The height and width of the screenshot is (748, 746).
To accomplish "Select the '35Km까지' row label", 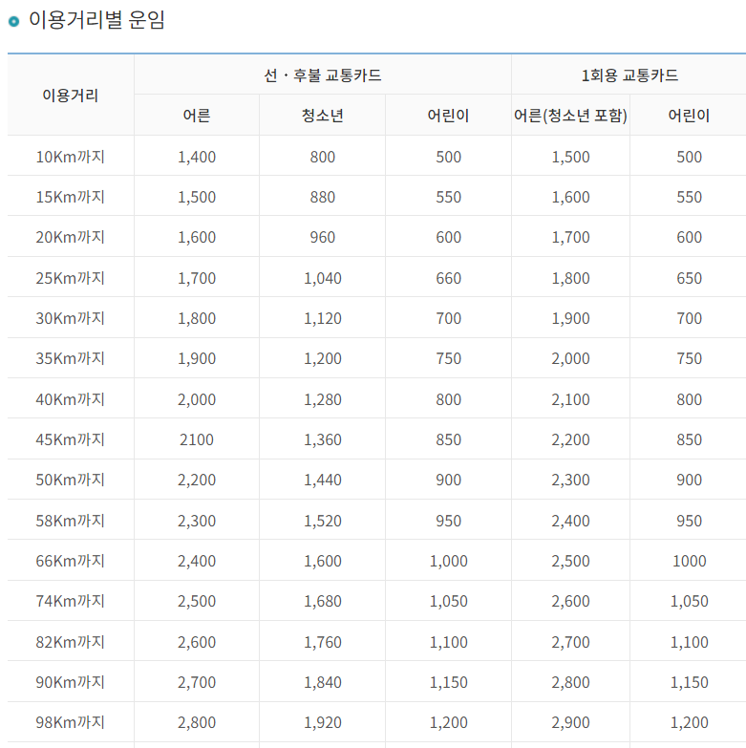I will pos(71,358).
